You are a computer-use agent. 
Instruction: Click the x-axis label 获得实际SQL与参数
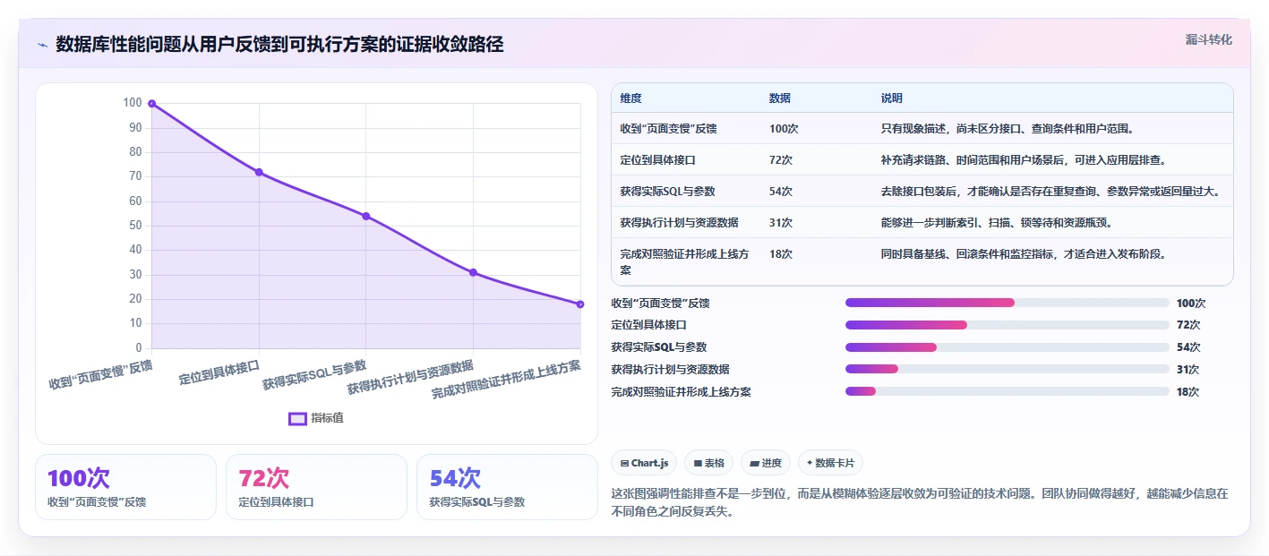(314, 376)
